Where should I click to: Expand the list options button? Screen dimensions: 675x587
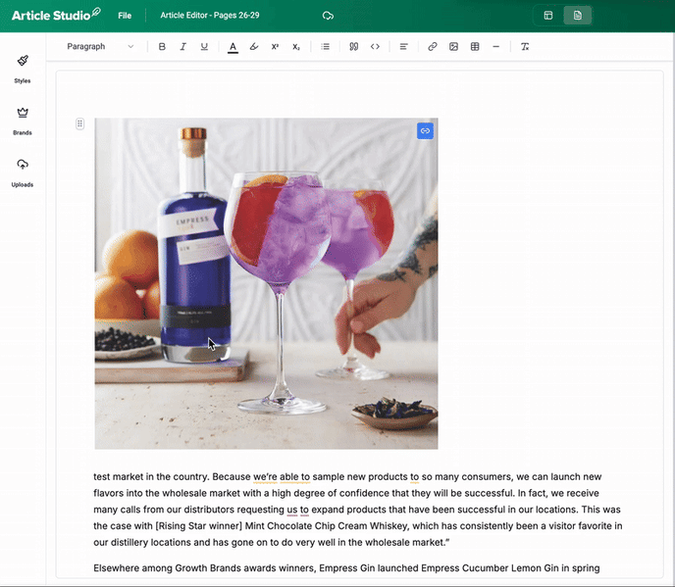click(x=326, y=47)
